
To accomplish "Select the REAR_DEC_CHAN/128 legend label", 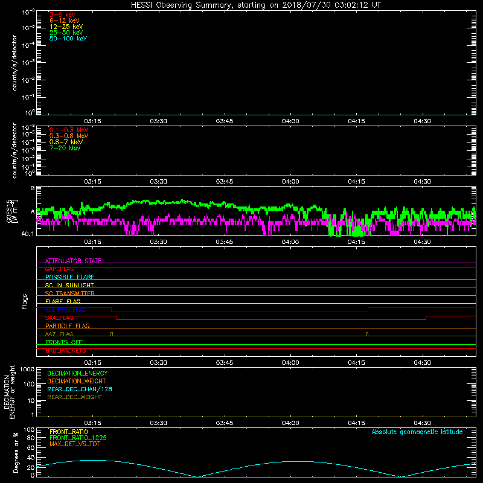I will tap(80, 389).
